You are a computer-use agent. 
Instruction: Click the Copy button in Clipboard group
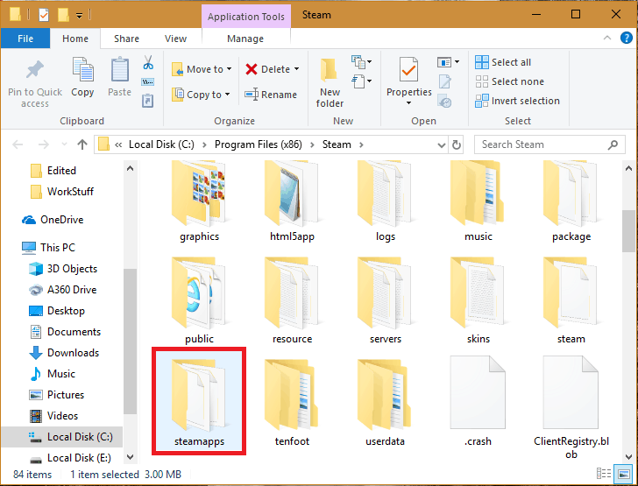[x=82, y=77]
